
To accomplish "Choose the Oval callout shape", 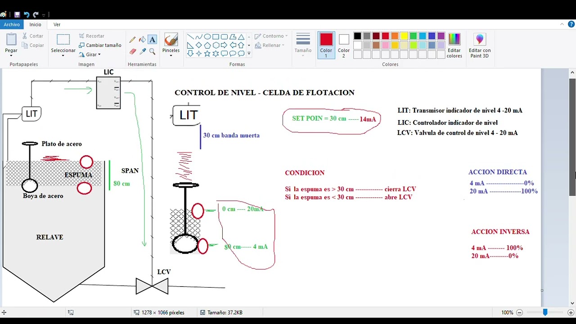I will pos(233,54).
